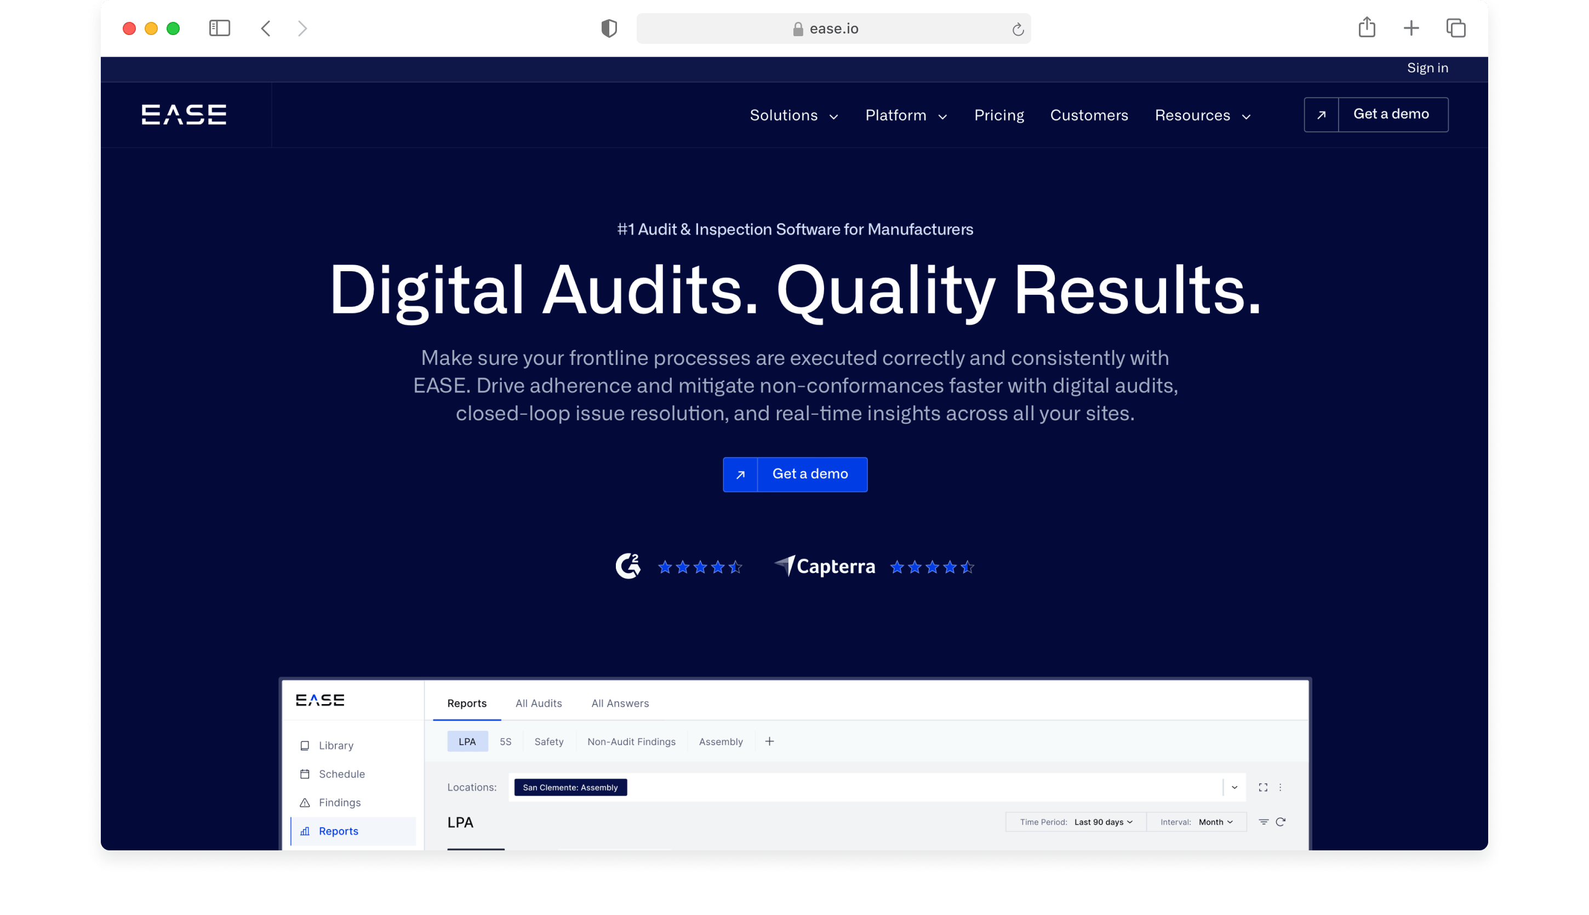Switch to the All Audits tab

[x=539, y=703]
